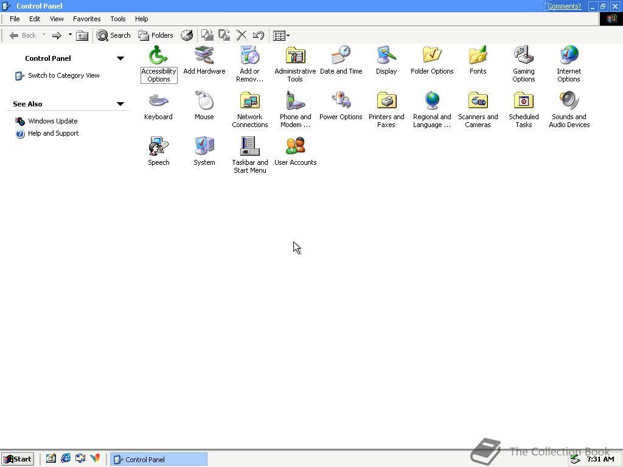Click the first Quick Launch notepad icon
Viewport: 623px width, 467px height.
[x=51, y=458]
